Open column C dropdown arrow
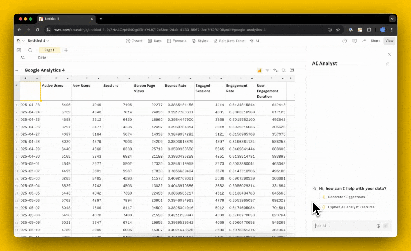Image resolution: width=411 pixels, height=251 pixels. (98, 79)
